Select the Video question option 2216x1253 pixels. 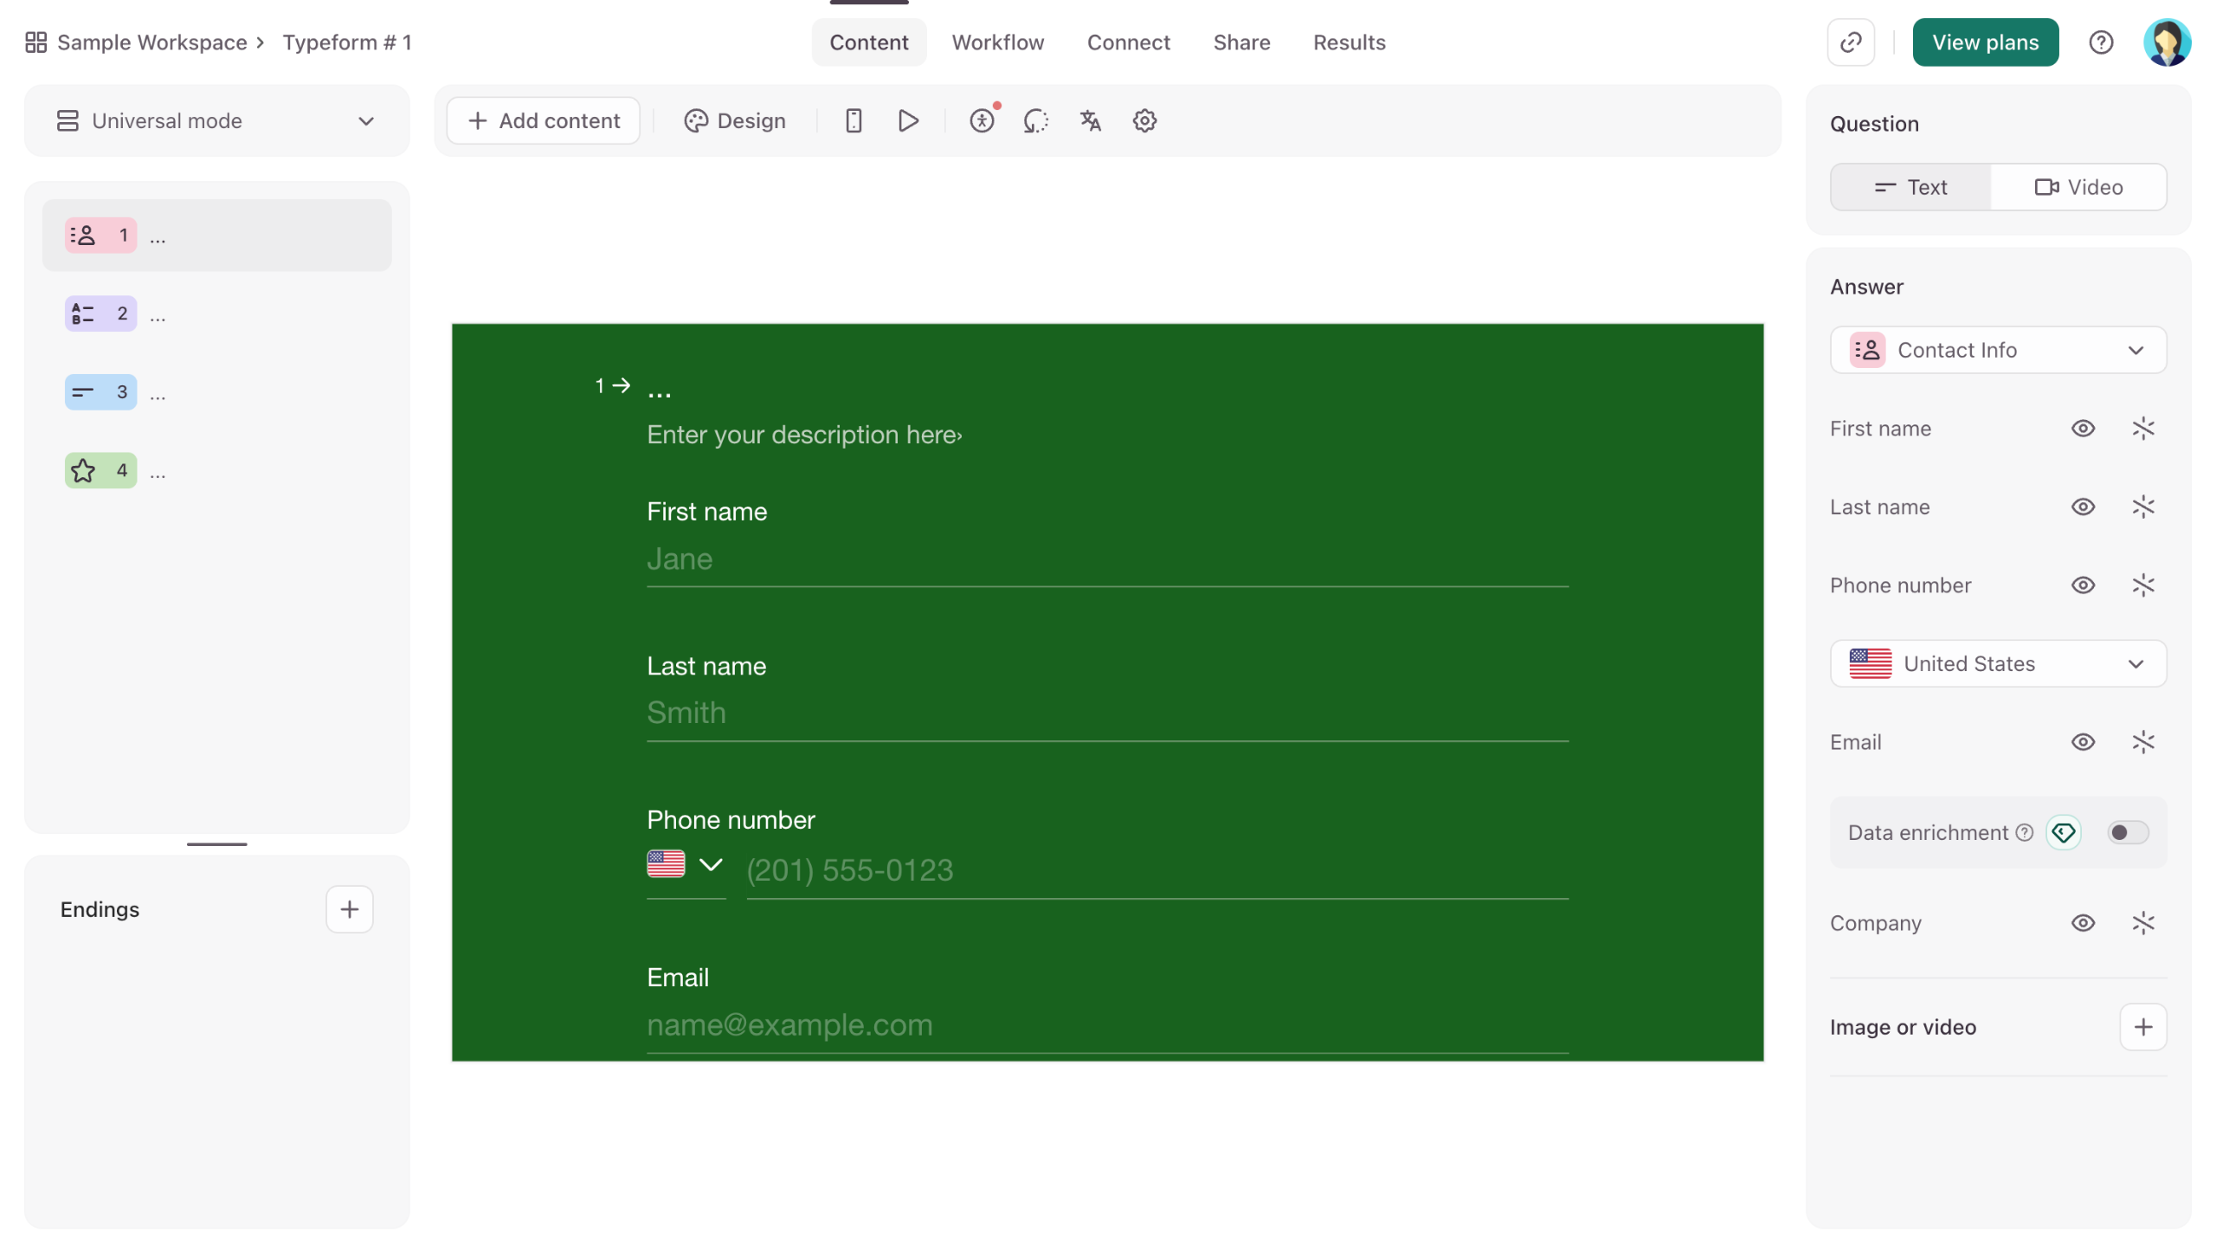2077,187
